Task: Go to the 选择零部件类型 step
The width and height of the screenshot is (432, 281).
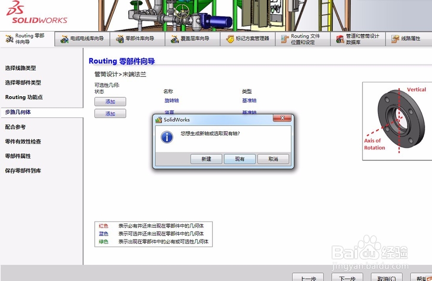Action: click(x=23, y=82)
